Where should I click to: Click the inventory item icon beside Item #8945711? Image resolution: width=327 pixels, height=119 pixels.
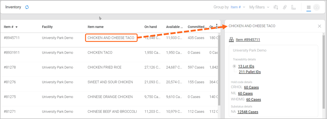pyautogui.click(x=231, y=40)
